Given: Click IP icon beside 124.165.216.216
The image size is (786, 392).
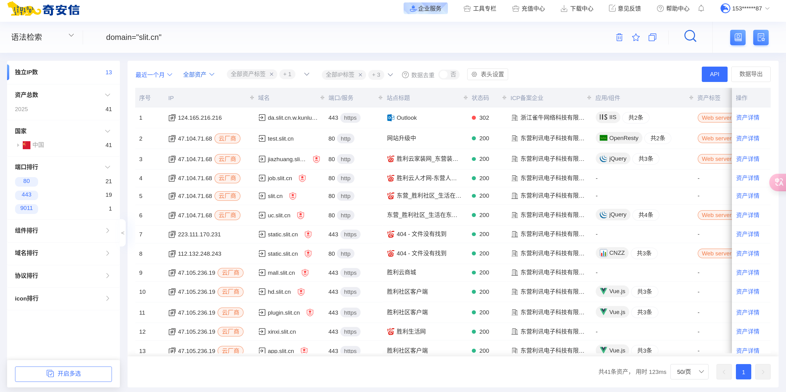Looking at the screenshot, I should [172, 118].
